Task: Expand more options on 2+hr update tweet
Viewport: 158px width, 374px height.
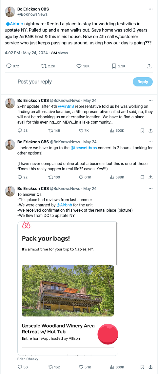Action: pyautogui.click(x=150, y=101)
